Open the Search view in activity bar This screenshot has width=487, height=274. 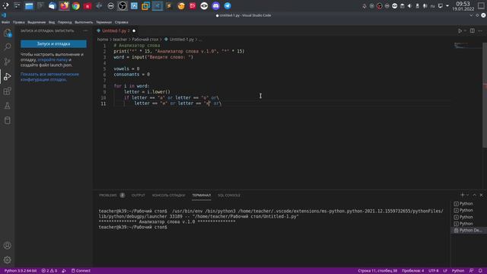7,47
